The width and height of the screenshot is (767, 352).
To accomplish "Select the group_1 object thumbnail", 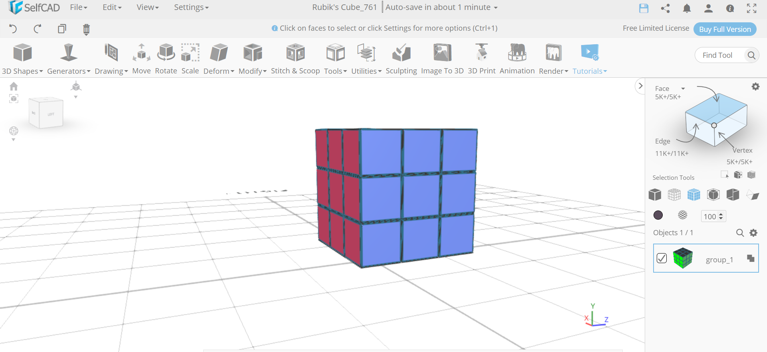I will pos(683,258).
